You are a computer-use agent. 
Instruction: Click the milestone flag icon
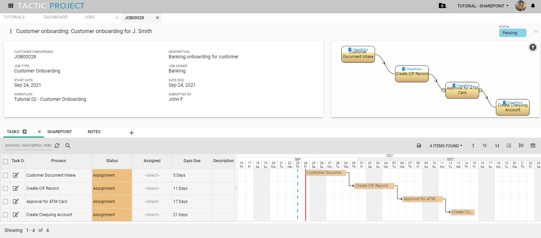click(x=521, y=146)
